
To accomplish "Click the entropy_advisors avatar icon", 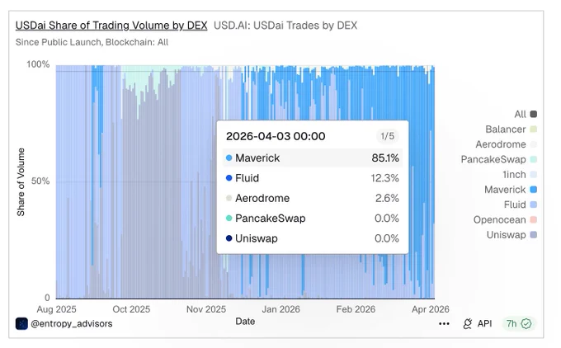I will 21,324.
